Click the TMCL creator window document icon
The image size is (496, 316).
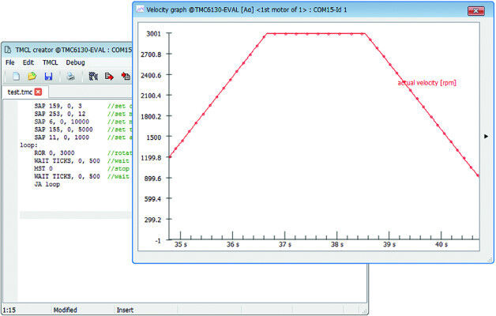8,50
